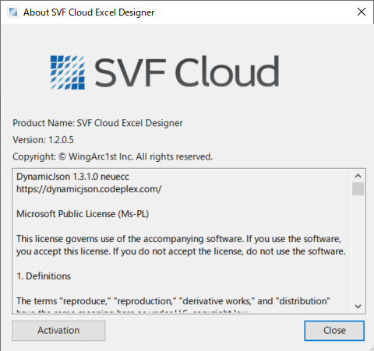Click the license scrollbar thumb
Viewport: 374px width, 351px height.
pos(358,188)
